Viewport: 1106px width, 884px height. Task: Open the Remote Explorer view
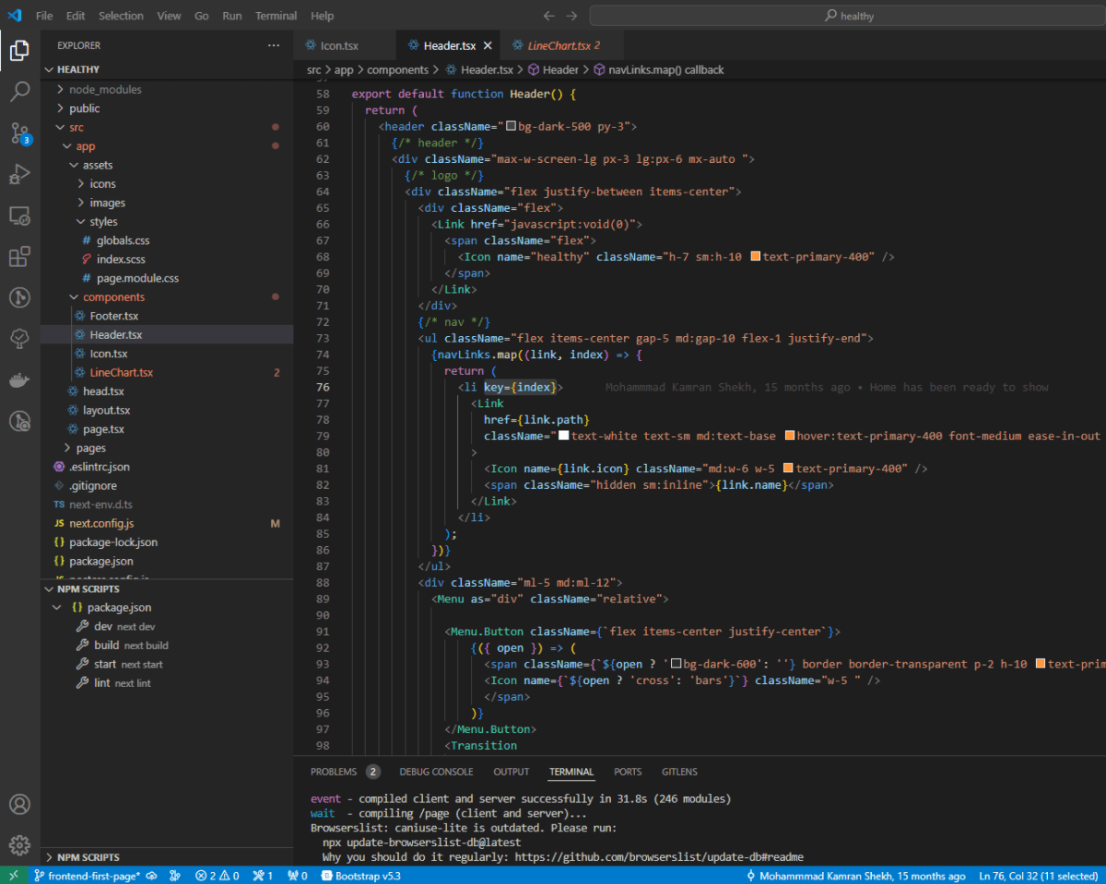coord(19,215)
